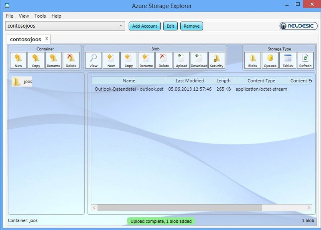The height and width of the screenshot is (230, 321).
Task: Click the Container New icon
Action: (x=18, y=61)
